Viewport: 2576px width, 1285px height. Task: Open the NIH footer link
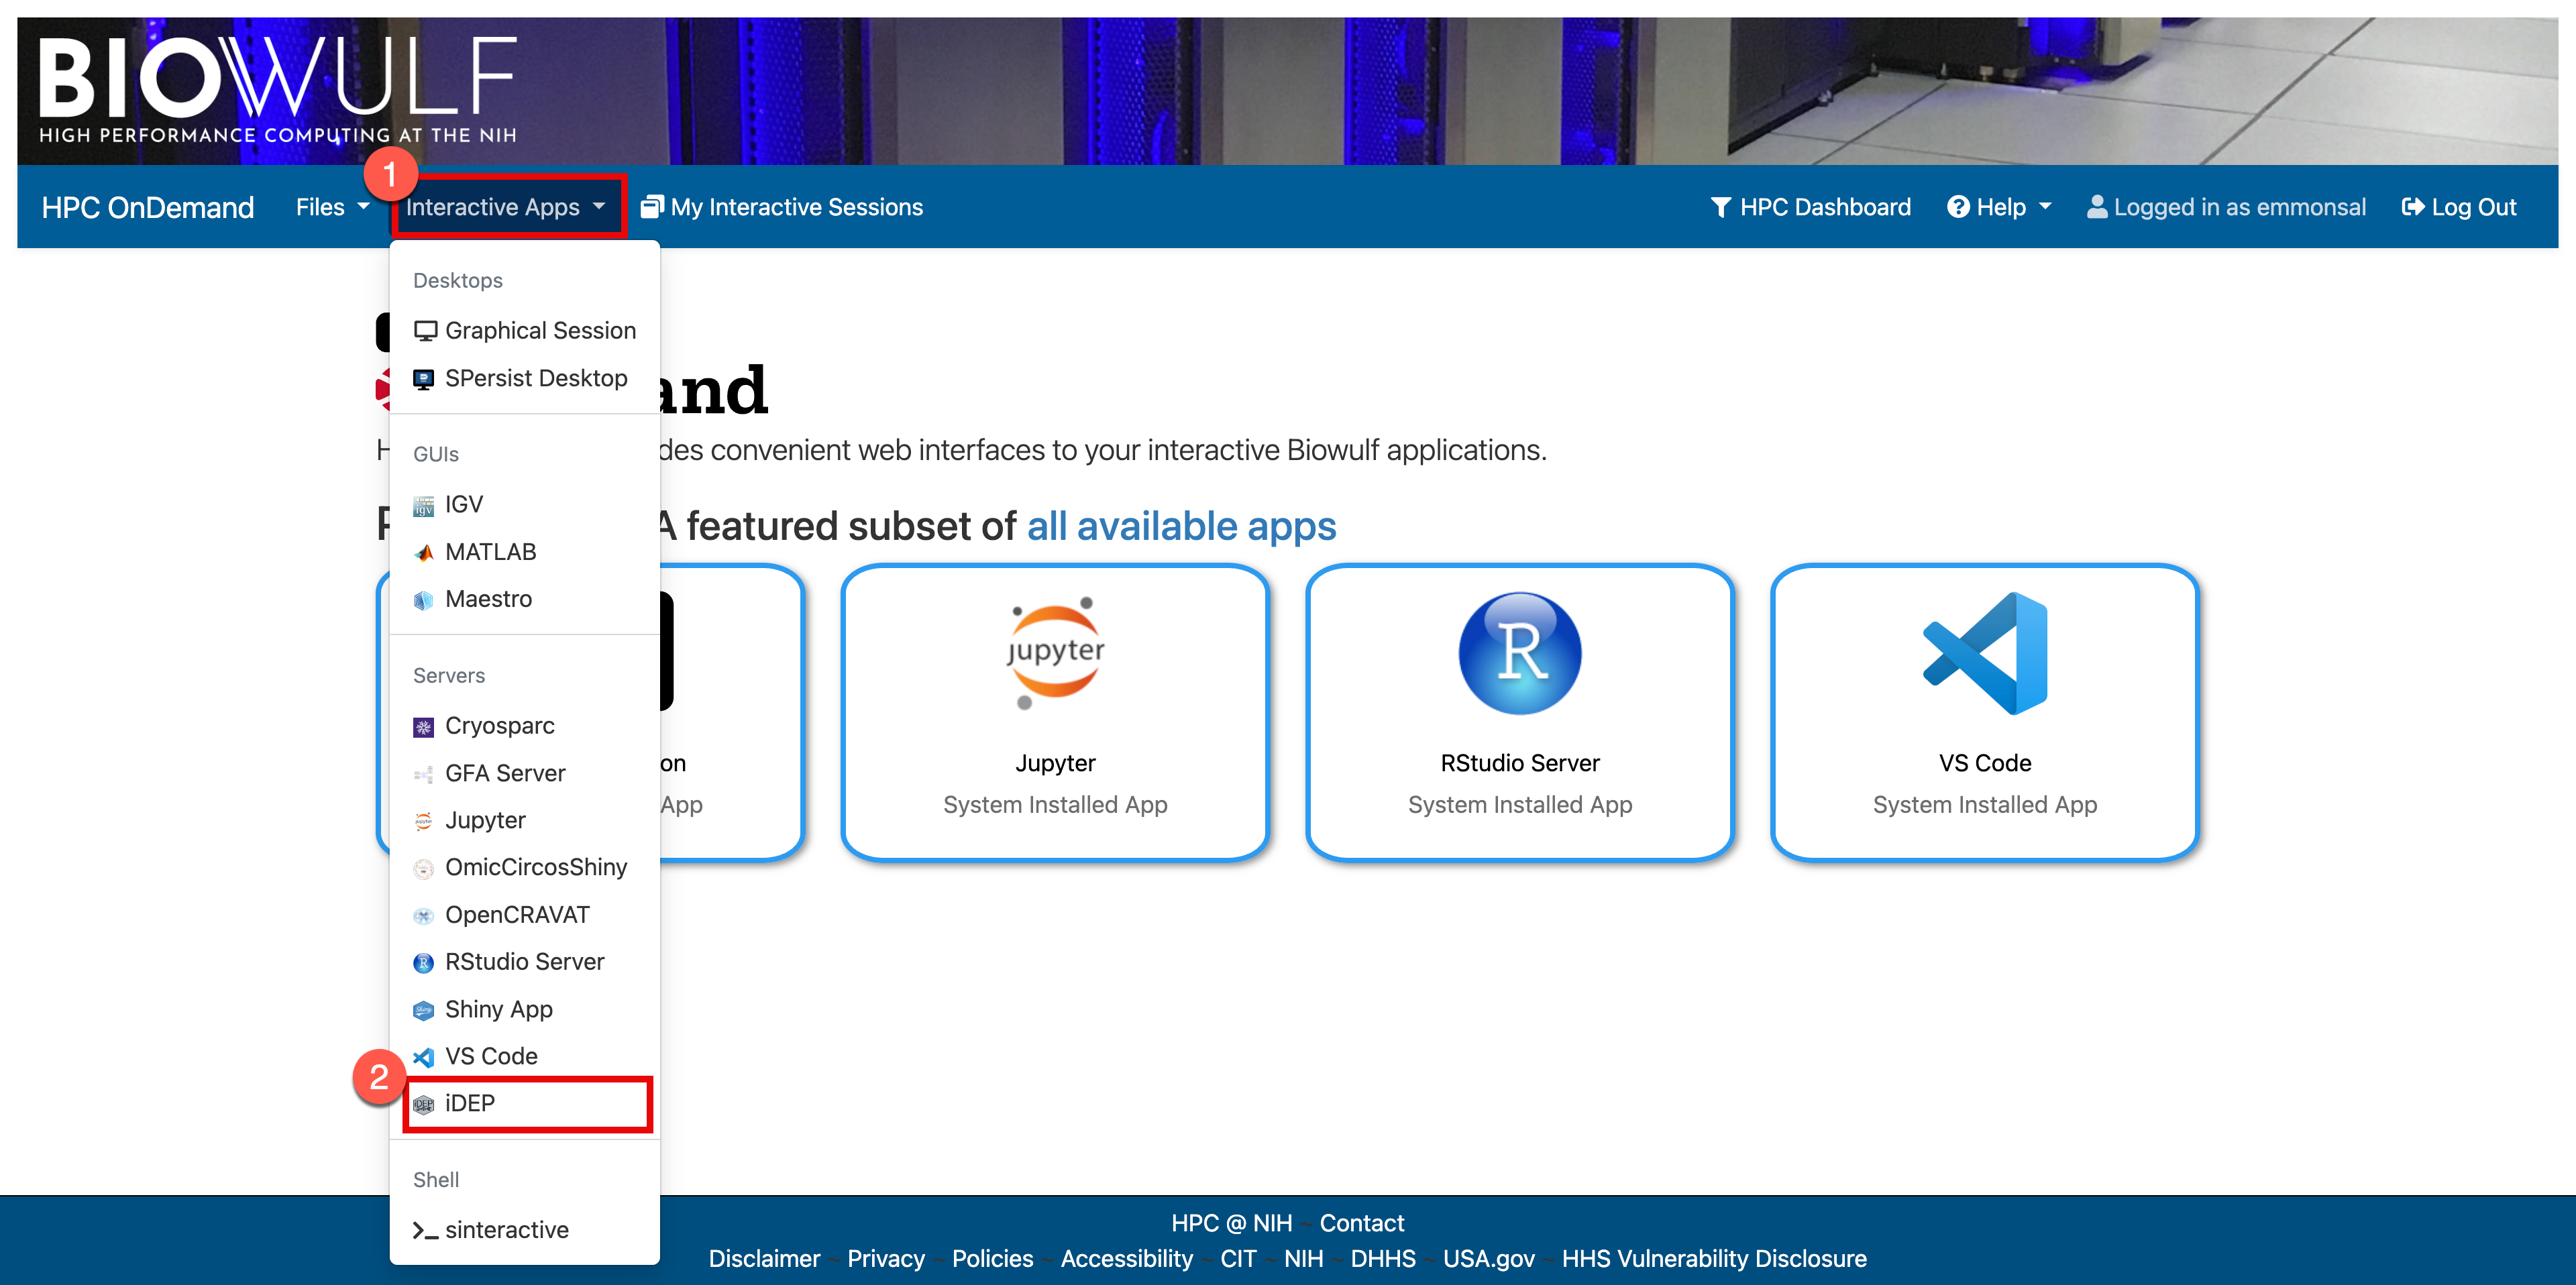pos(1304,1259)
